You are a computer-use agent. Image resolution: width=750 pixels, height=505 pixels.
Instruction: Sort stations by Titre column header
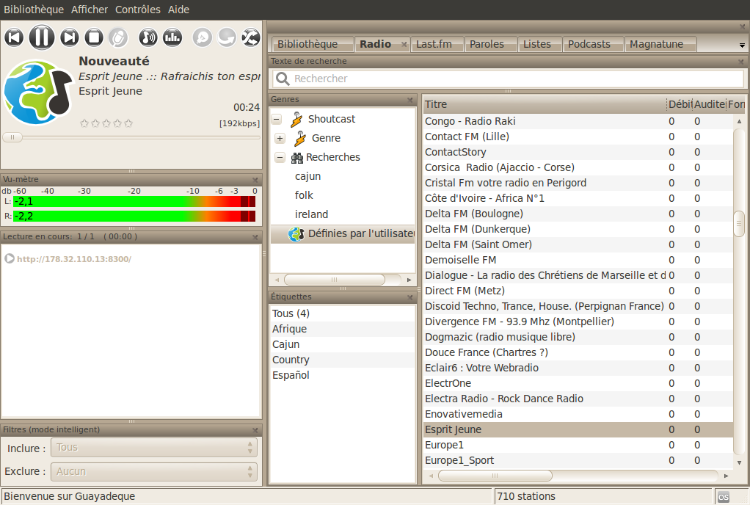pos(543,104)
